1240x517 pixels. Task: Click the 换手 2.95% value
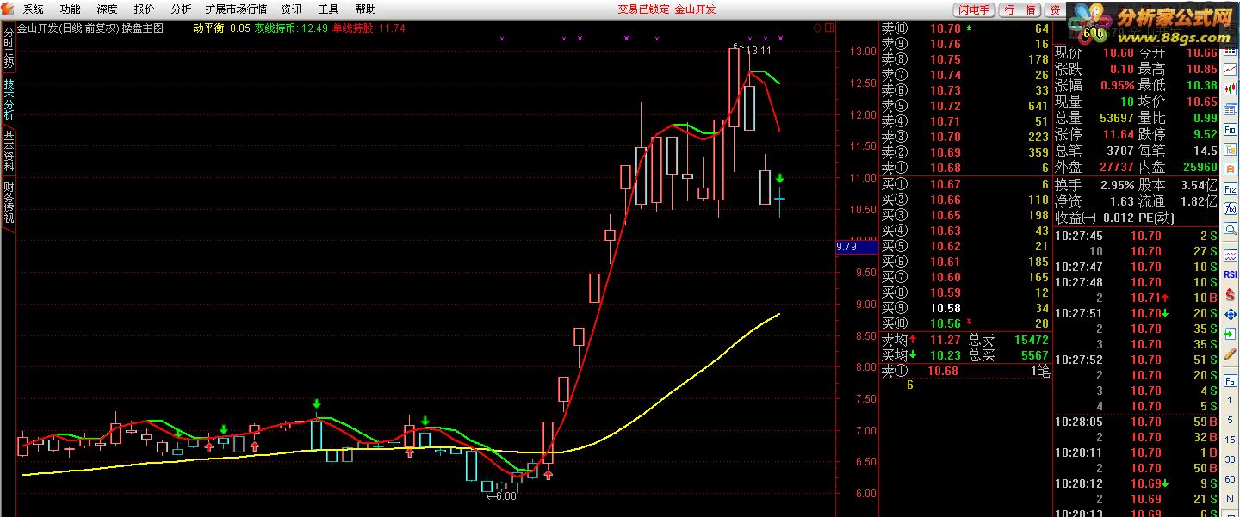[x=1117, y=185]
